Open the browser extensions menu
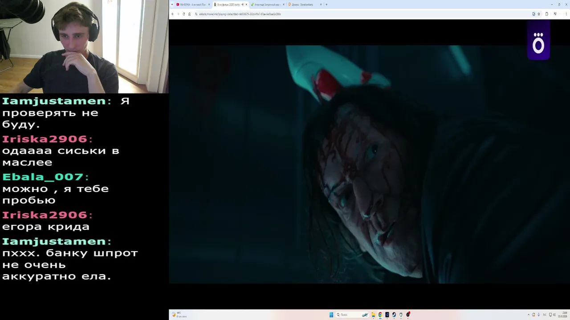570x320 pixels. (x=547, y=14)
